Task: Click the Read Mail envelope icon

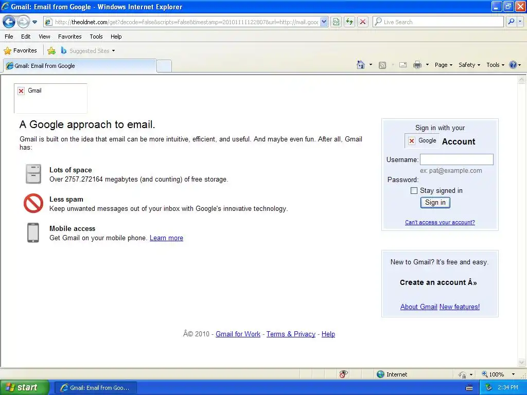Action: tap(403, 65)
